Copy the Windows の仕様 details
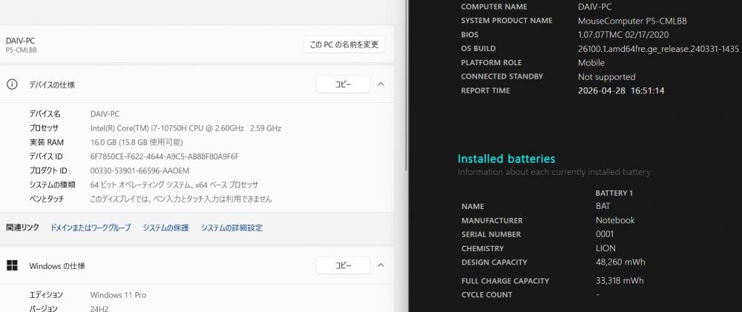The image size is (742, 312). tap(343, 265)
